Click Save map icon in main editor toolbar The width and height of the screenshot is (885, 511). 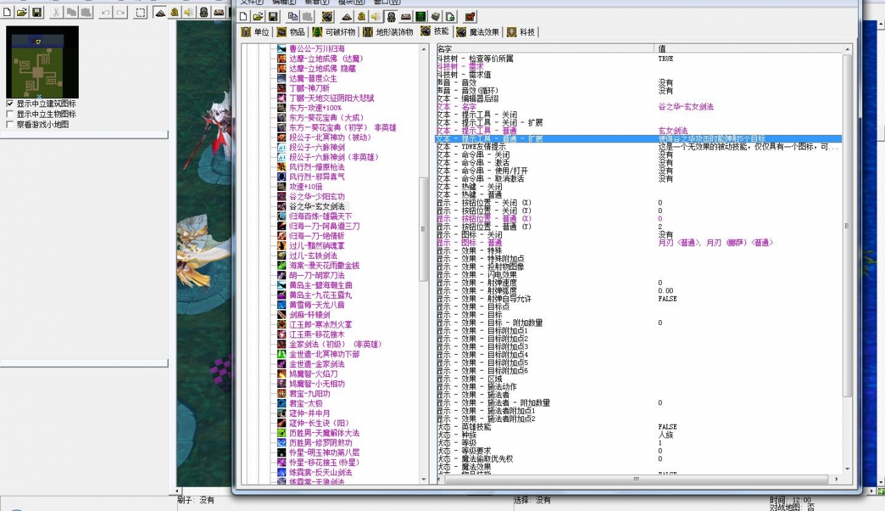(x=37, y=12)
